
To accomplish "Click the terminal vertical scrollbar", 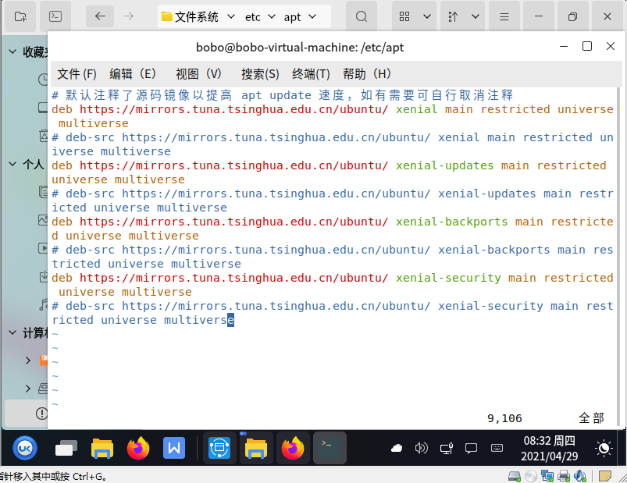I will 619,257.
